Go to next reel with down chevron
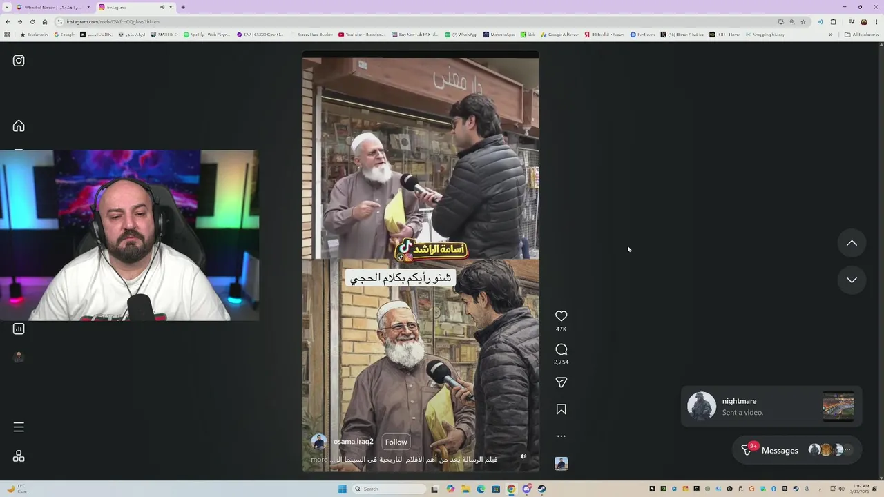 coord(852,280)
